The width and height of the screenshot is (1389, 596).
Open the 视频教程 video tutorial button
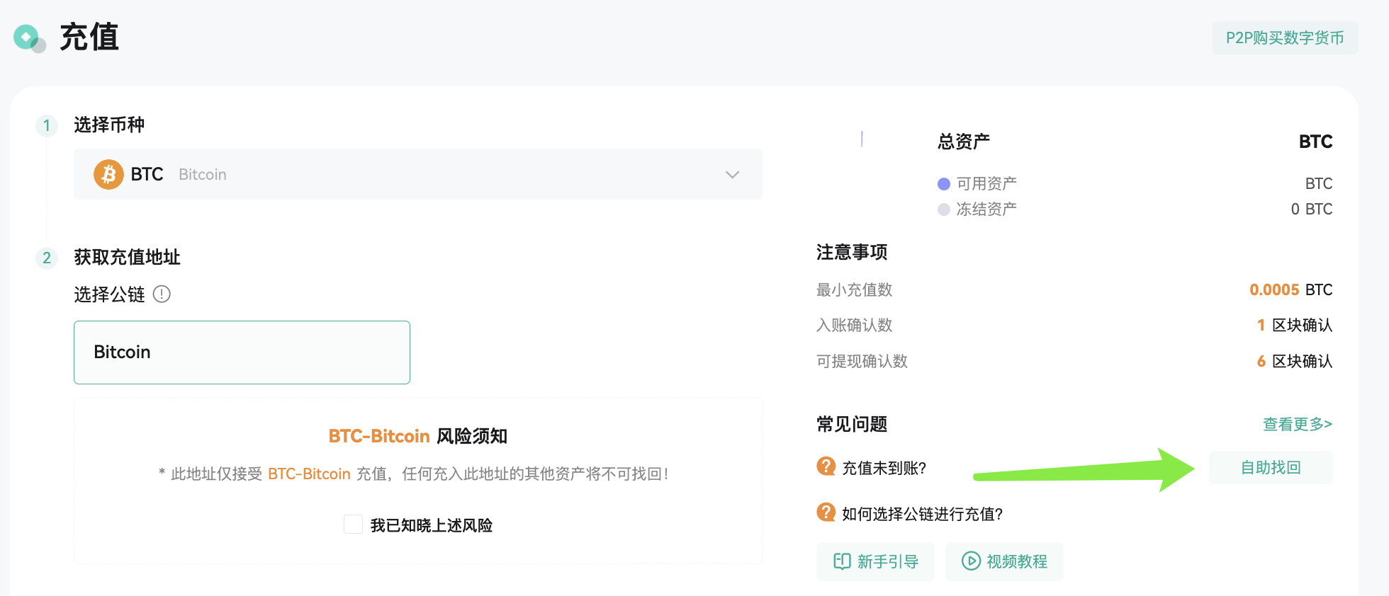(1004, 562)
